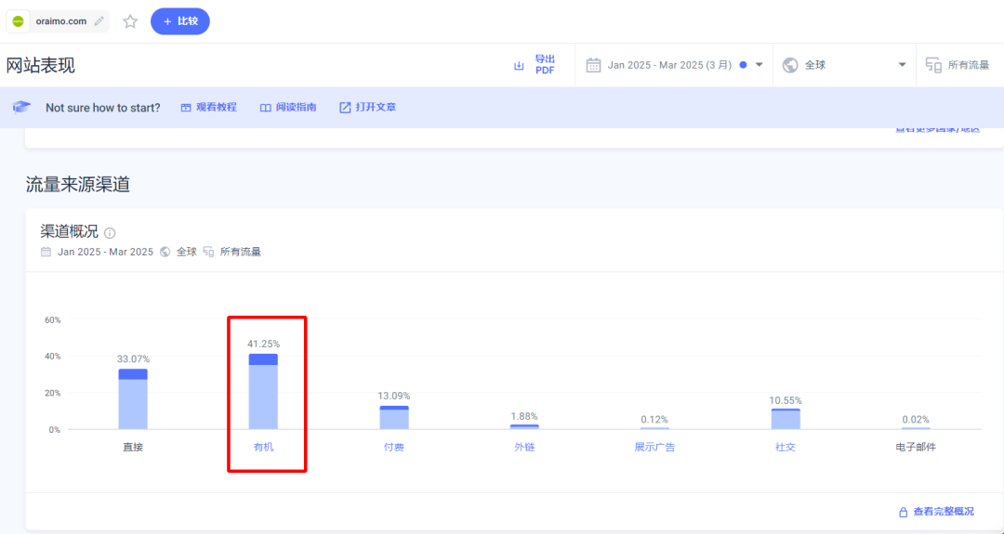Click the calendar icon in date selector
Image resolution: width=1004 pixels, height=534 pixels.
(593, 65)
